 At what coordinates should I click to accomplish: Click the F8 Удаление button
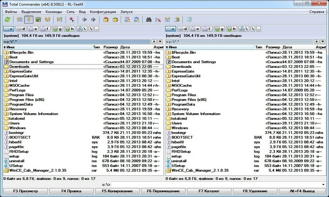255,191
